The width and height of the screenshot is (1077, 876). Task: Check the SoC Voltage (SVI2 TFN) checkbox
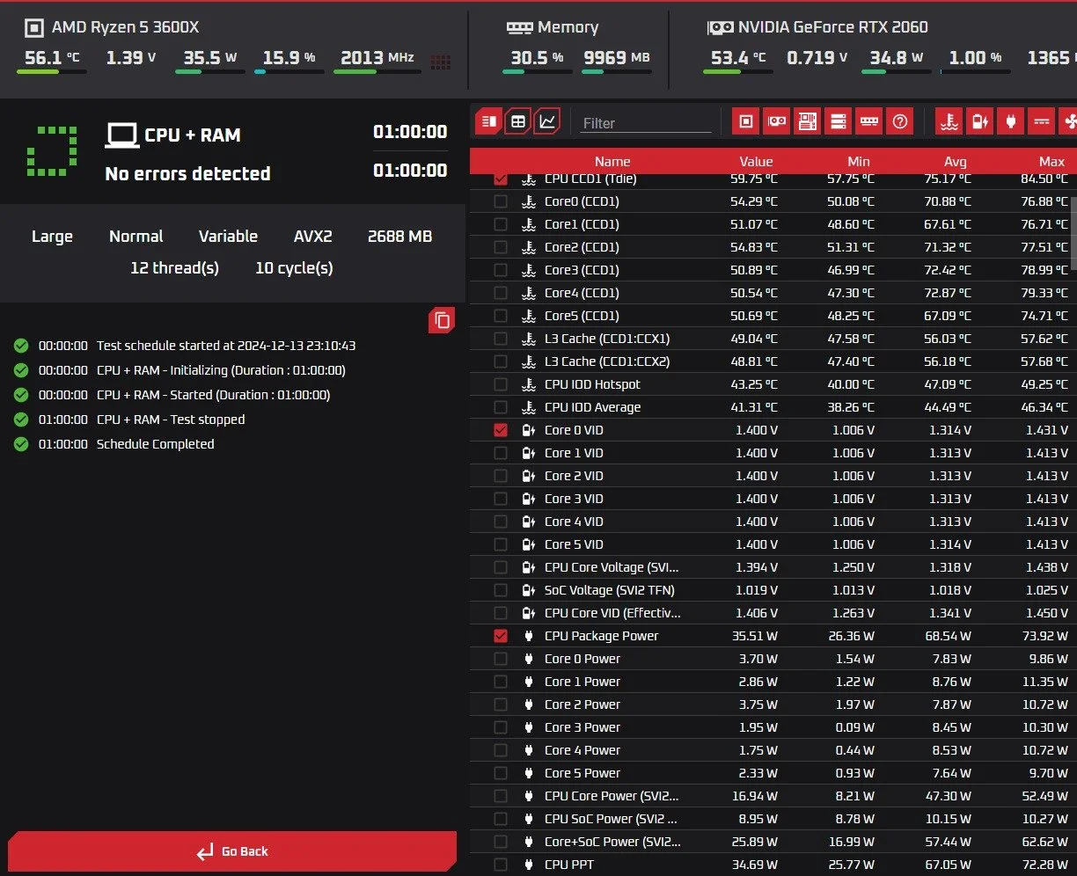[501, 590]
